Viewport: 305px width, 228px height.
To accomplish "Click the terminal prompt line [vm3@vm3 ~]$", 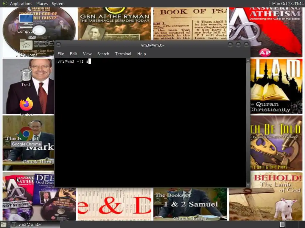I will tap(70, 61).
